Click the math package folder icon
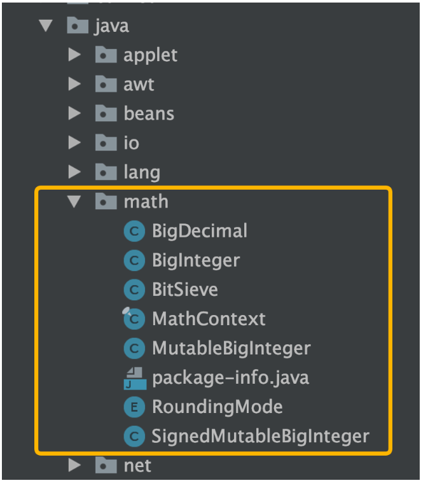The width and height of the screenshot is (421, 483). point(106,201)
